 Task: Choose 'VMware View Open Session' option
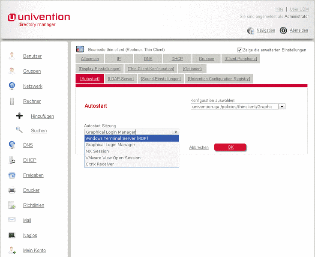(132, 158)
